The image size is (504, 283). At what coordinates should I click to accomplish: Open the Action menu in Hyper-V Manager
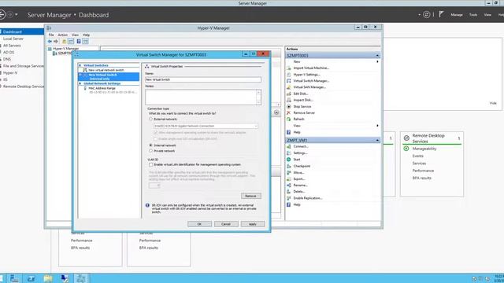coord(63,35)
